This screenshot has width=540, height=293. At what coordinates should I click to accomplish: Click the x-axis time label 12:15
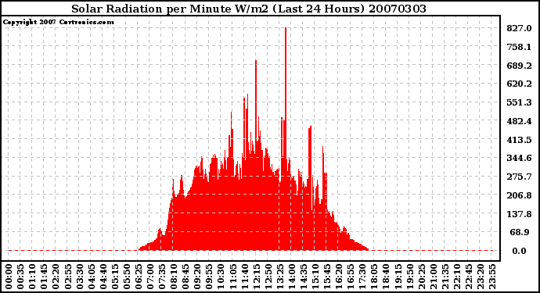click(256, 277)
